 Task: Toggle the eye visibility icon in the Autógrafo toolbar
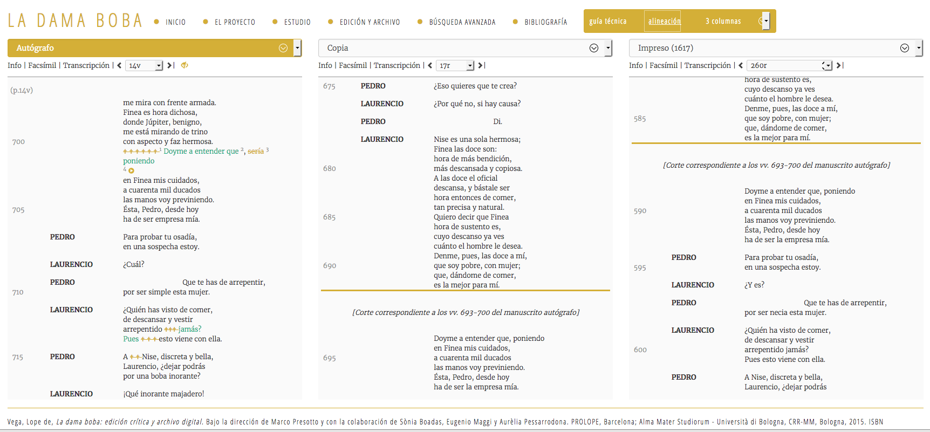point(184,65)
